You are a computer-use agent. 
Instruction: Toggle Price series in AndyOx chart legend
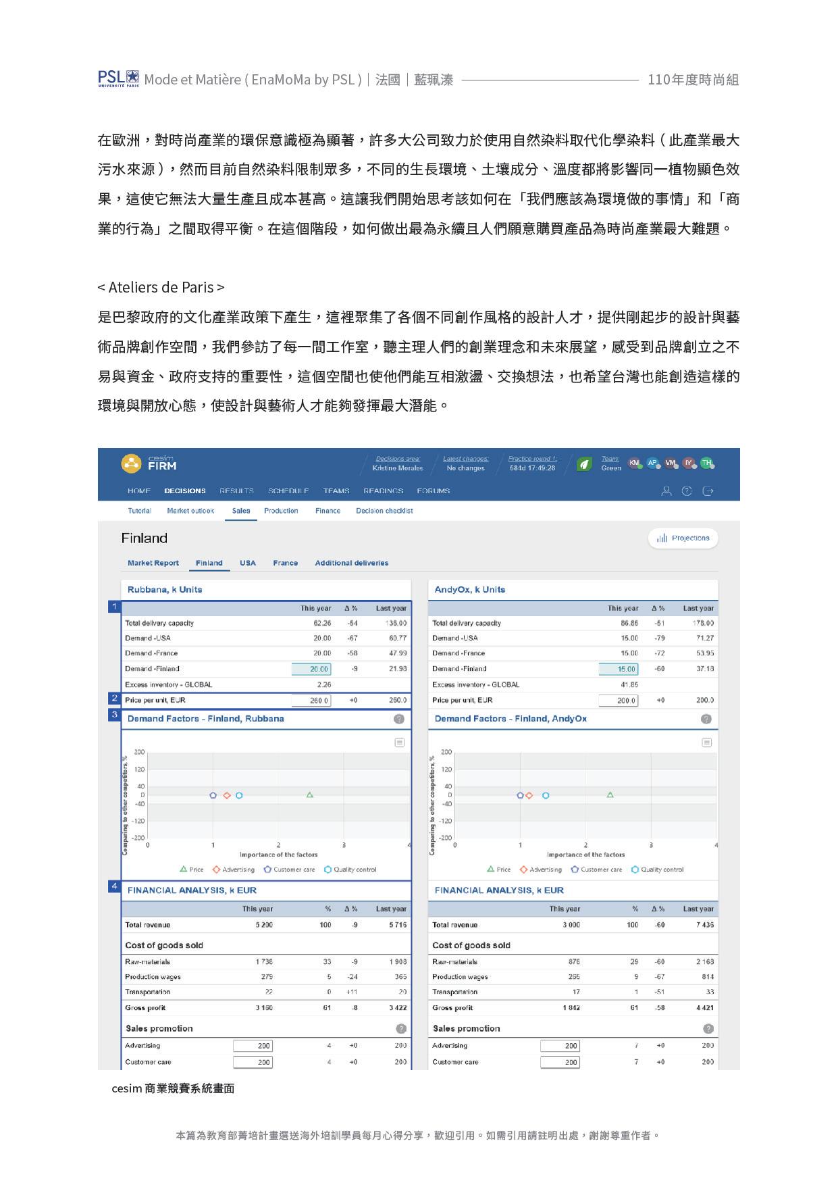coord(499,869)
